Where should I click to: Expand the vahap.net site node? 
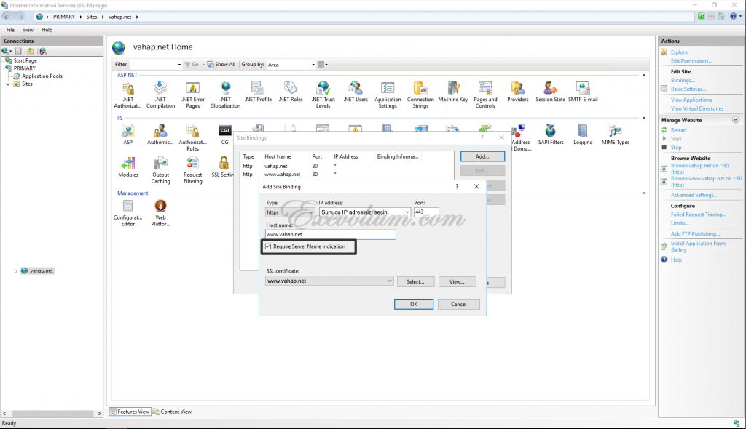16,271
